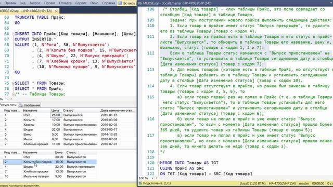Open the Правка menu
This screenshot has height=187, width=333.
[x=10, y=3]
